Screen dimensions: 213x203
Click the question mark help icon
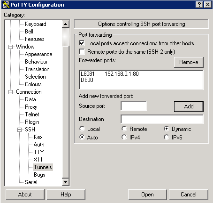coord(199,5)
